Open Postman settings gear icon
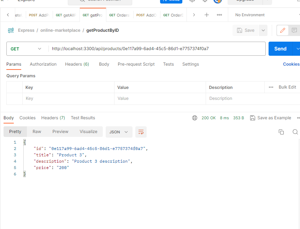The width and height of the screenshot is (300, 229). [192, 1]
